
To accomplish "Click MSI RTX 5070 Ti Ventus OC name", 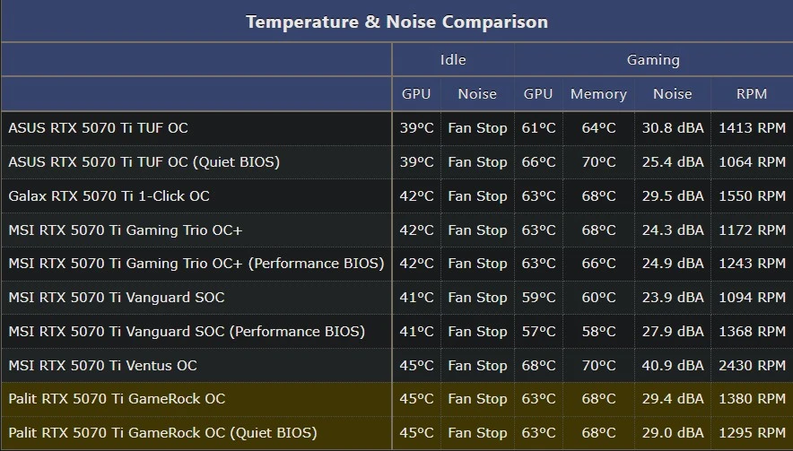I will point(102,365).
